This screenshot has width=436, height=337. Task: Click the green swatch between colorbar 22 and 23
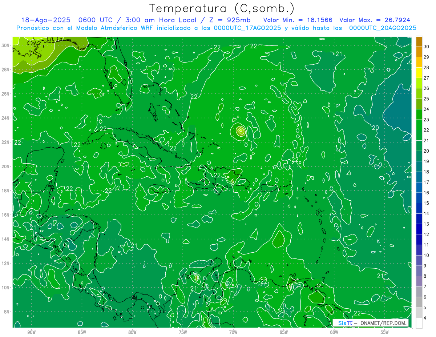tap(419, 125)
